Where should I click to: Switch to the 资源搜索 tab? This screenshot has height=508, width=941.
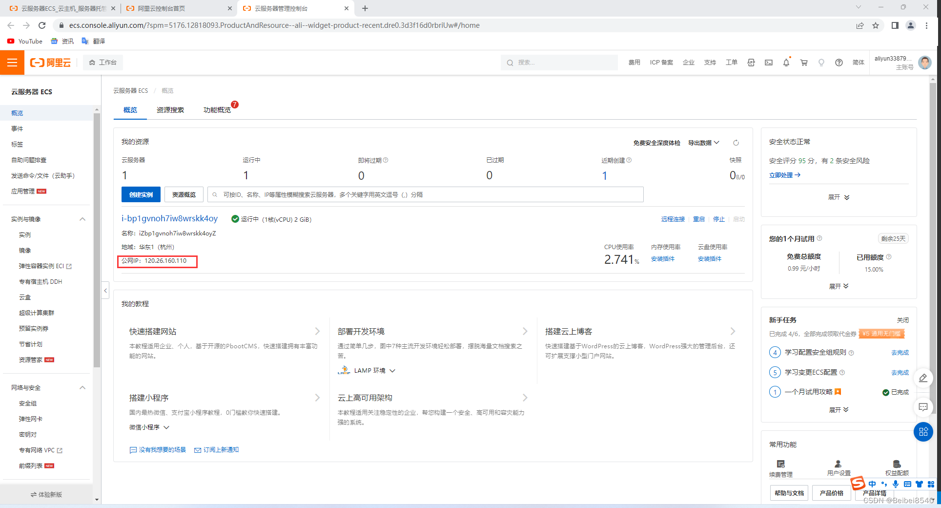[170, 110]
